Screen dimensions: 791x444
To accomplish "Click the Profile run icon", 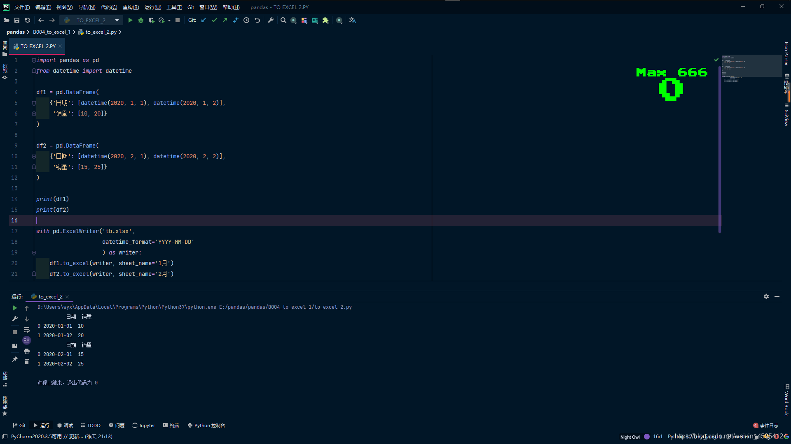I will point(161,20).
